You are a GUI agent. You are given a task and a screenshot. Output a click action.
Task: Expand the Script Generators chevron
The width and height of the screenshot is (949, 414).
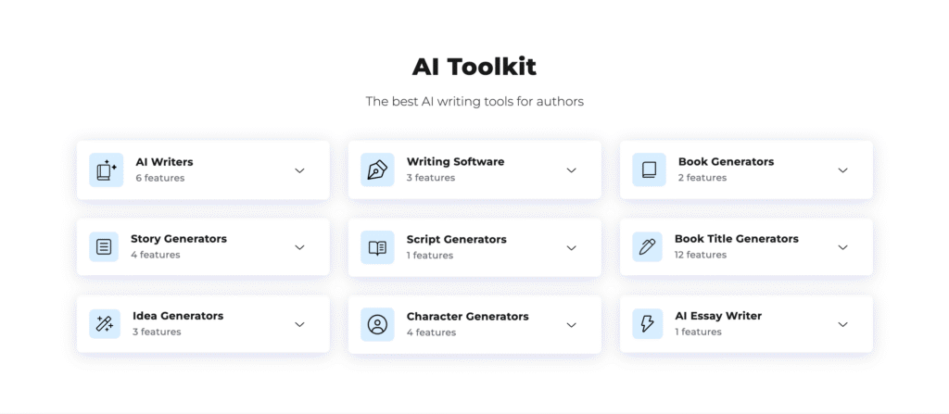571,248
